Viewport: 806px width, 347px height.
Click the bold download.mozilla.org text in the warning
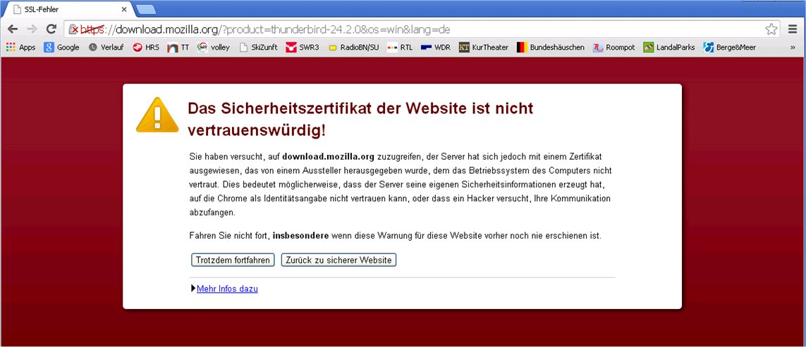coord(329,156)
